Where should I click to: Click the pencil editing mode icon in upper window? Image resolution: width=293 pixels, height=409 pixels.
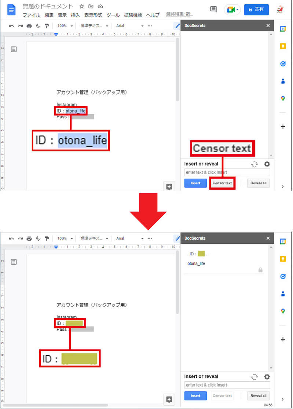click(177, 26)
